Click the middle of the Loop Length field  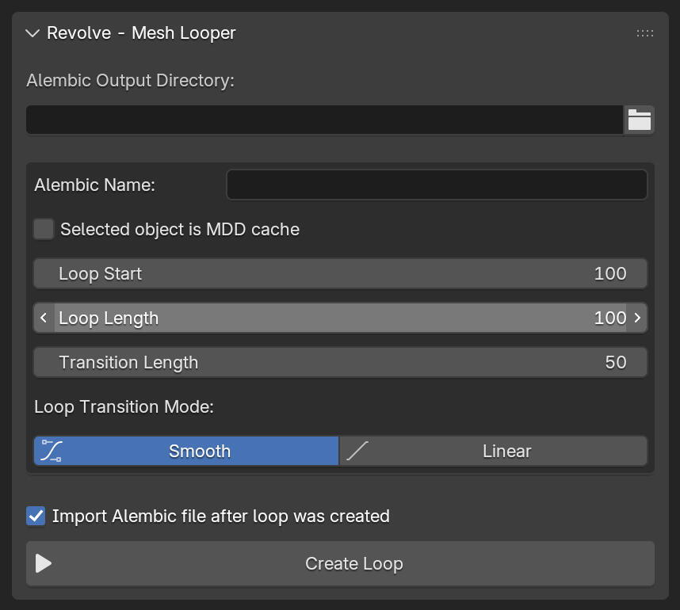point(340,318)
